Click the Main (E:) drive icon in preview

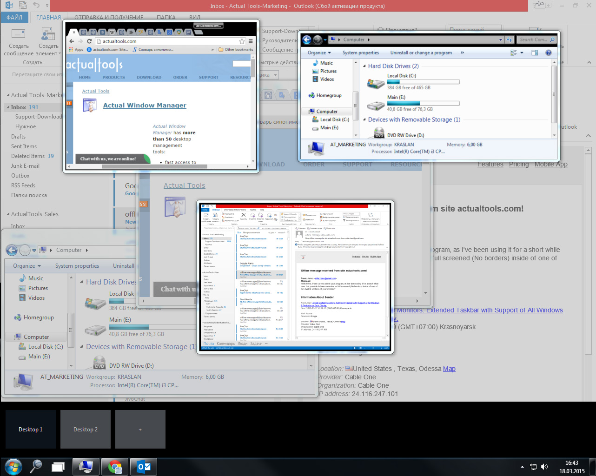[375, 105]
